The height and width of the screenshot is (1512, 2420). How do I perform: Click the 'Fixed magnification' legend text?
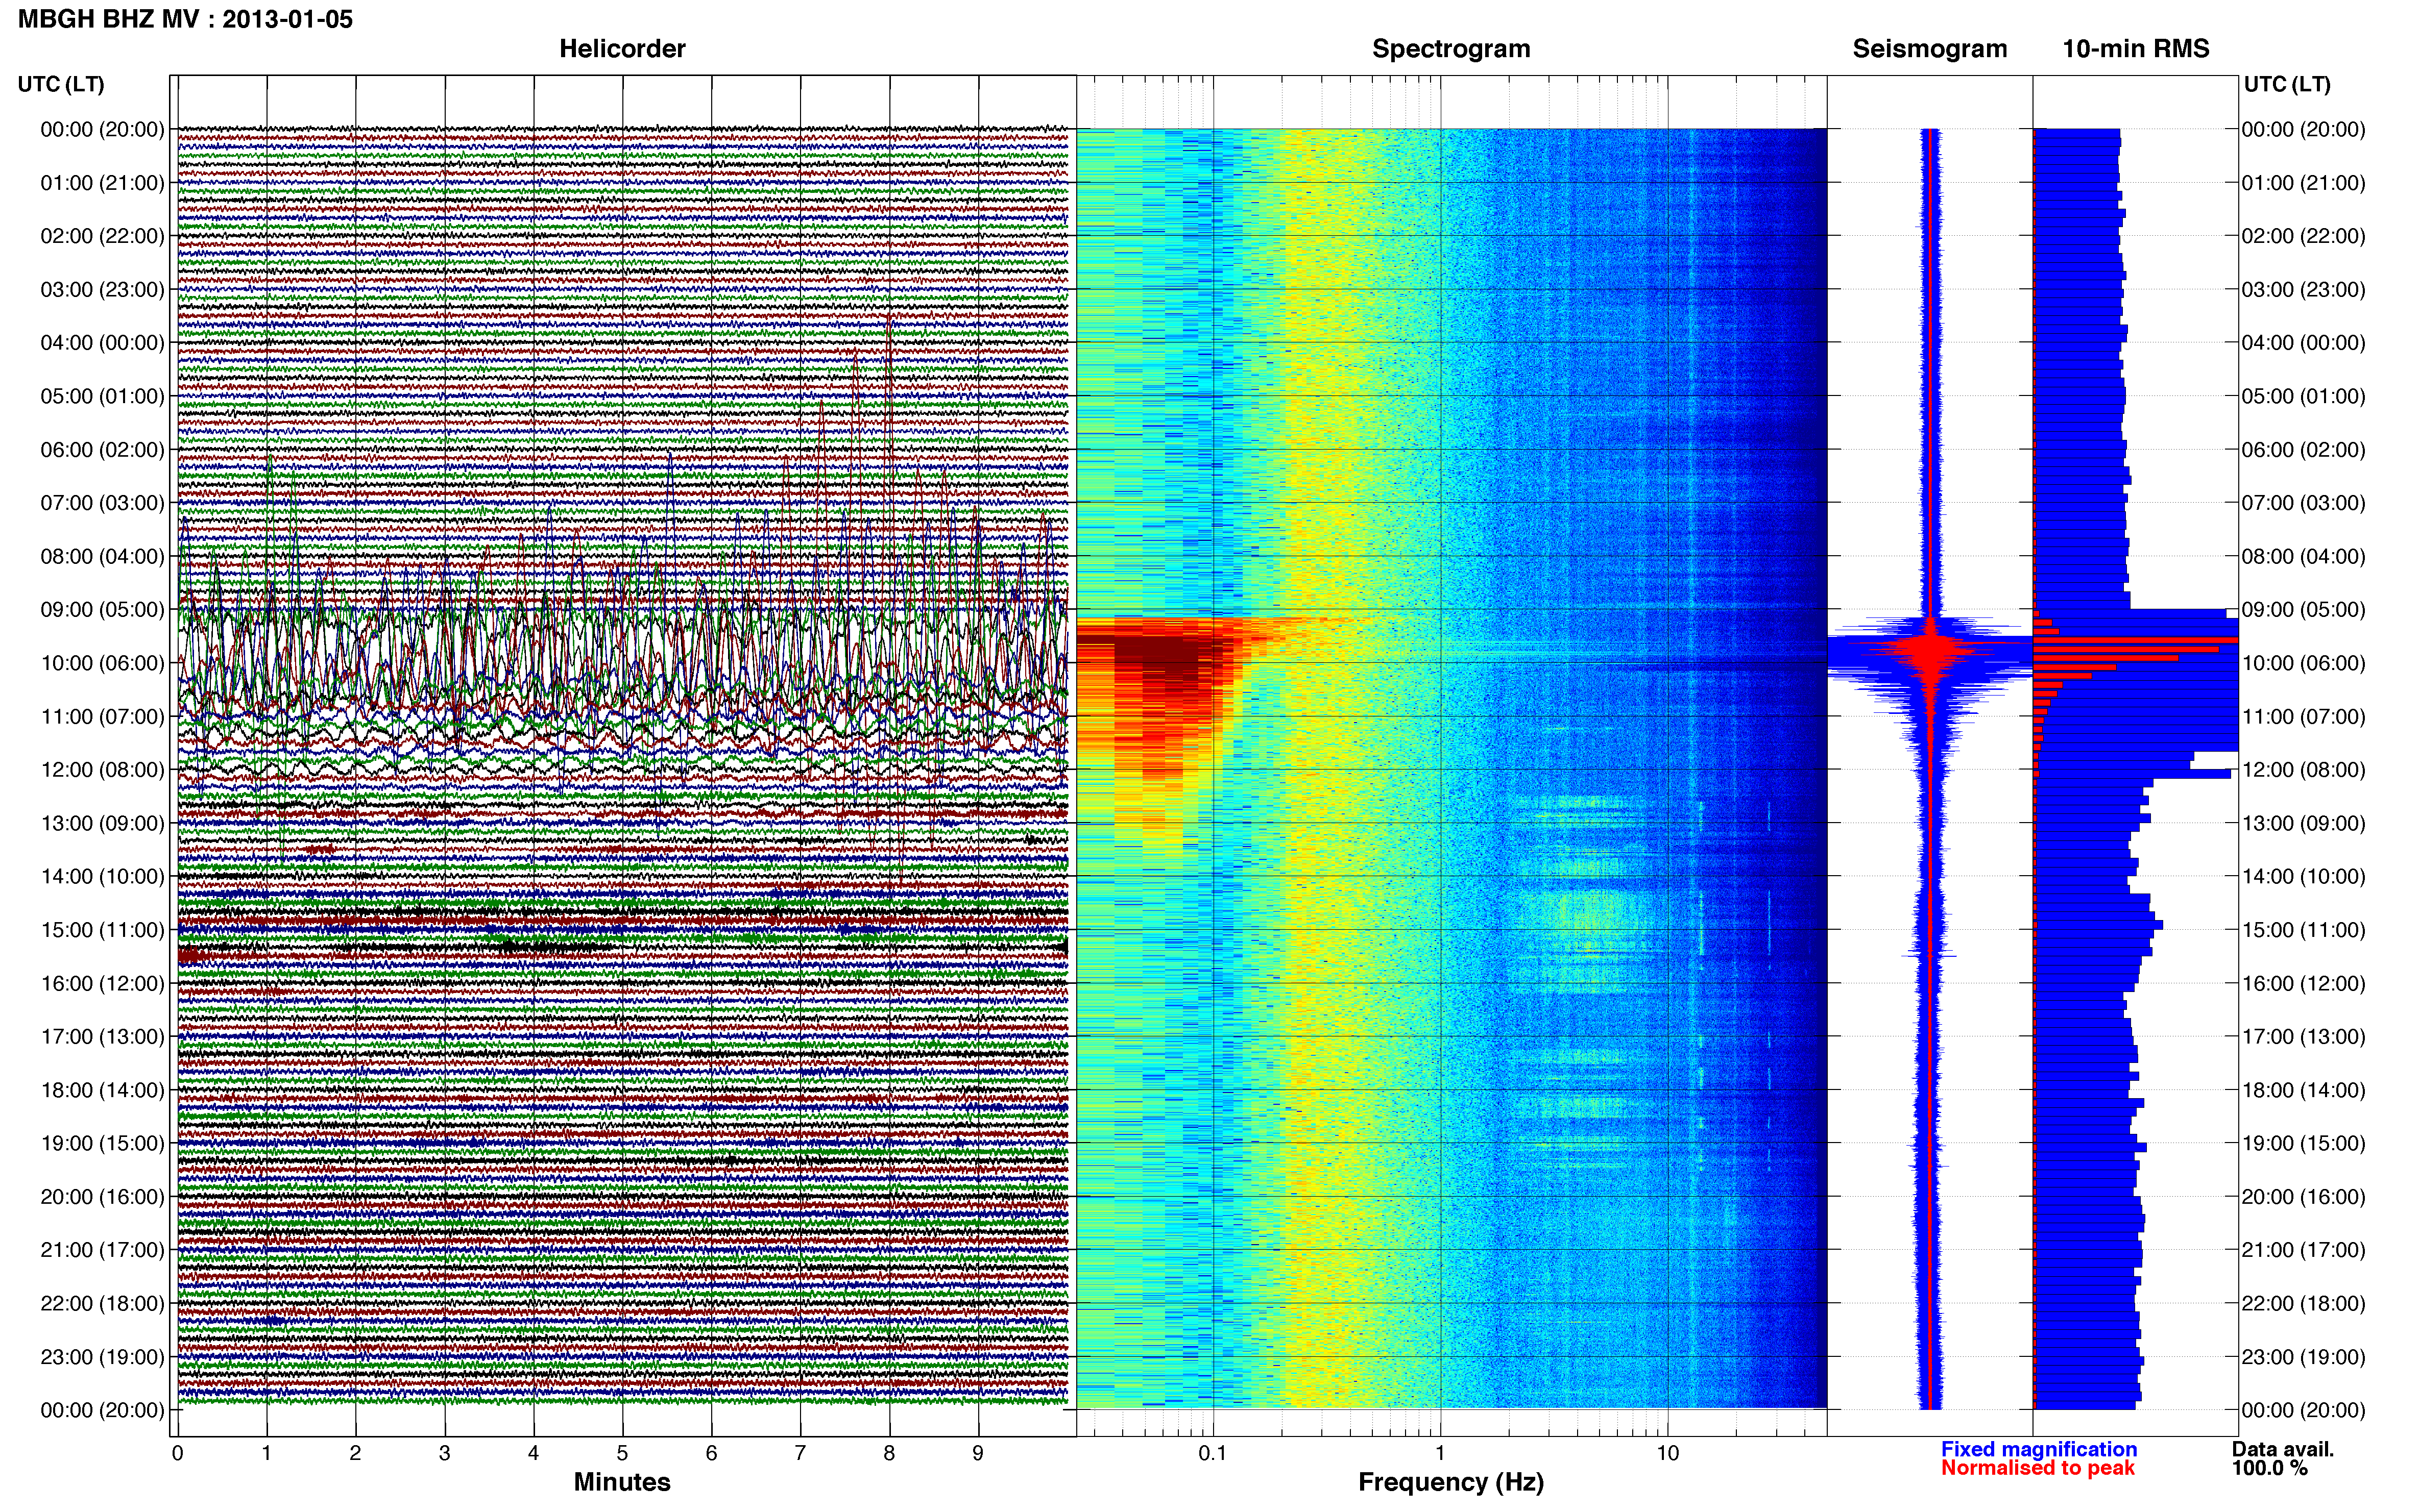pos(2038,1449)
